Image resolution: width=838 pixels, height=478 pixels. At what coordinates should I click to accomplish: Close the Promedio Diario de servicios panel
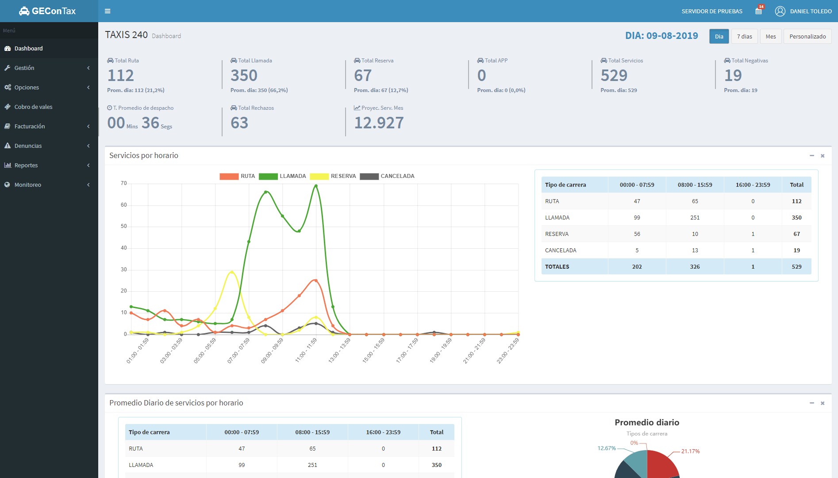(x=823, y=403)
